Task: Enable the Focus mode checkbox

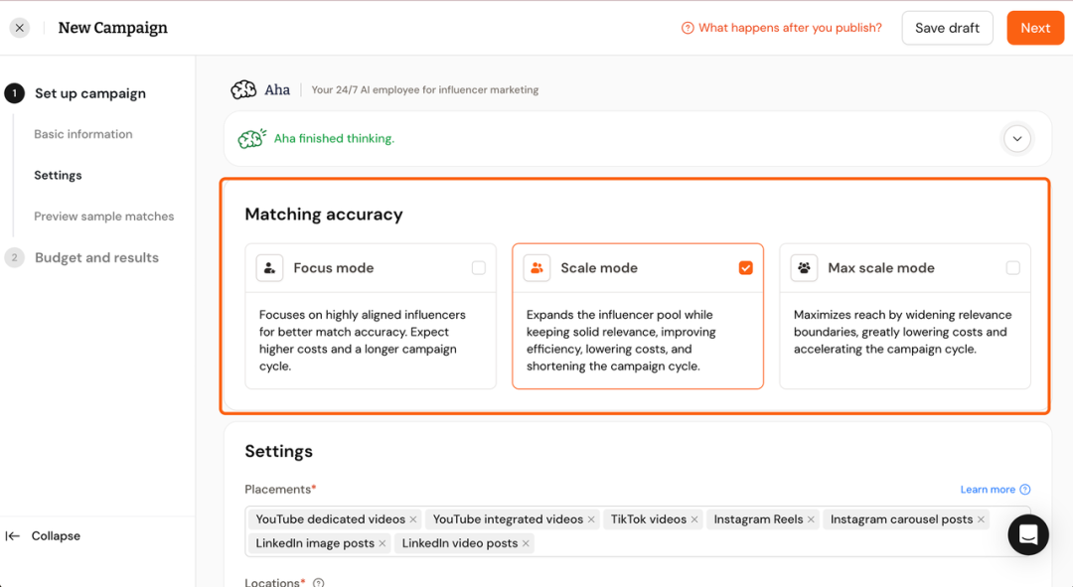Action: tap(479, 268)
